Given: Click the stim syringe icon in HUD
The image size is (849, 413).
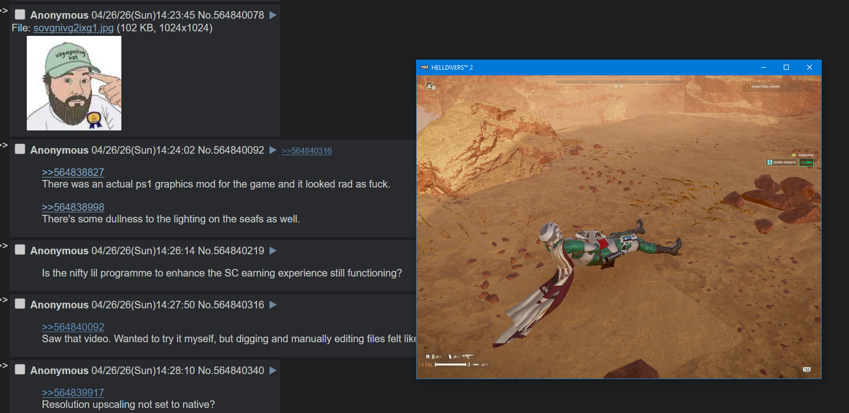Looking at the screenshot, I should coord(475,364).
